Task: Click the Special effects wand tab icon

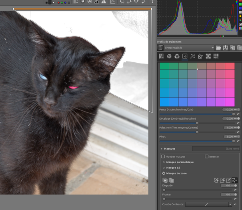Action: [193, 56]
